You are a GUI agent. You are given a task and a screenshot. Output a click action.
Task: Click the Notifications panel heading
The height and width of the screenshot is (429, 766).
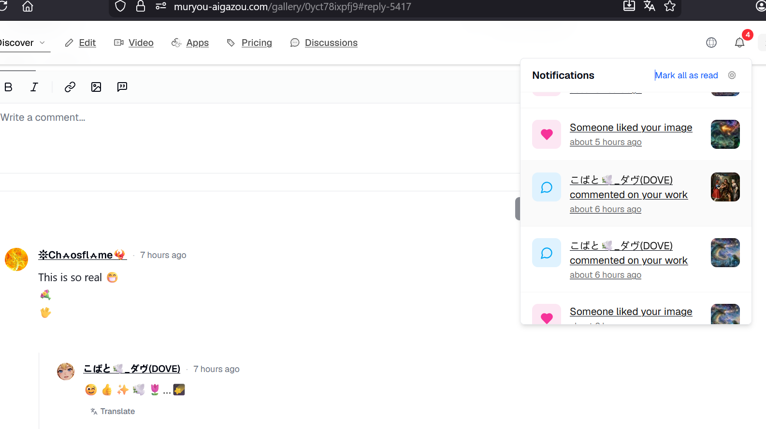coord(563,75)
